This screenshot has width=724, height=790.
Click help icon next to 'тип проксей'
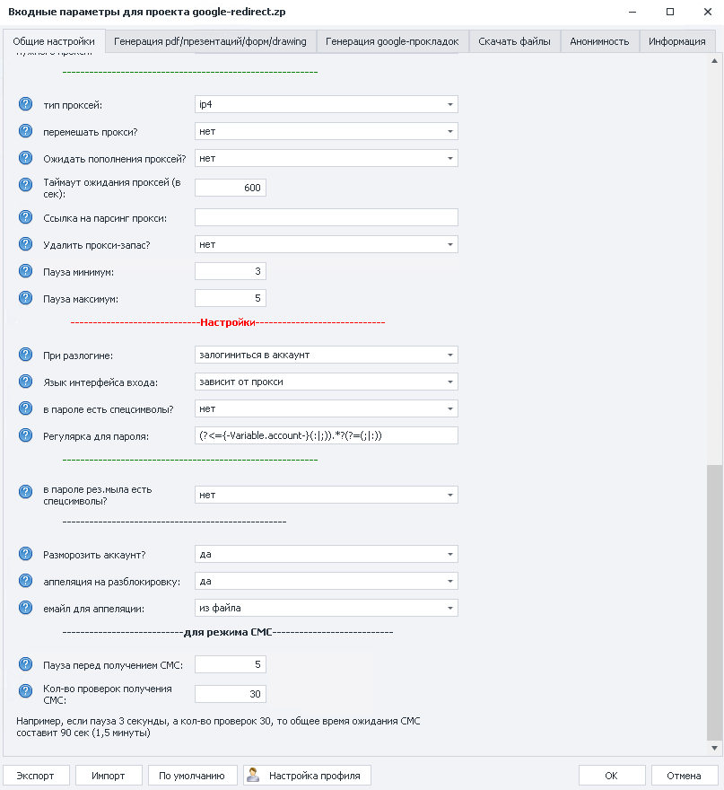(25, 104)
